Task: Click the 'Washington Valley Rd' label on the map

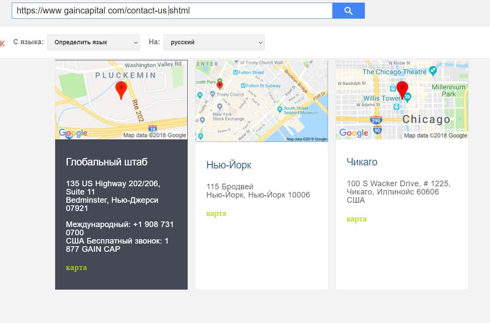Action: [153, 65]
